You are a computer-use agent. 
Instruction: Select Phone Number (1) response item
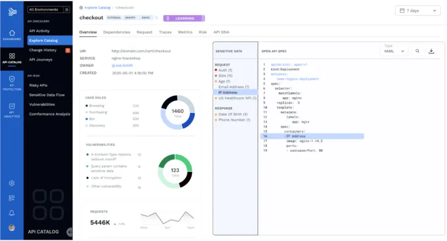(x=234, y=120)
